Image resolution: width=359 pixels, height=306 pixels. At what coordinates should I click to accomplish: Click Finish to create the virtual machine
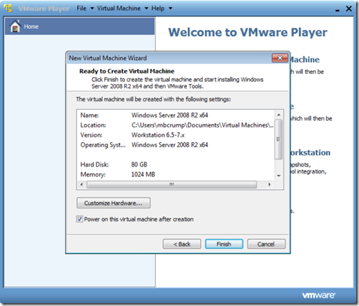[x=224, y=244]
